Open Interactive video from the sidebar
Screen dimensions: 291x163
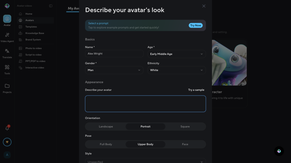pyautogui.click(x=36, y=67)
